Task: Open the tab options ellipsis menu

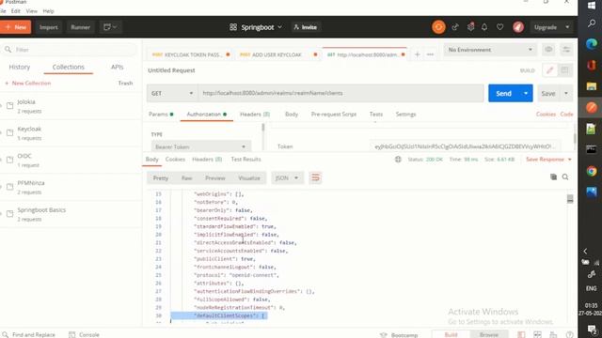Action: pos(430,54)
